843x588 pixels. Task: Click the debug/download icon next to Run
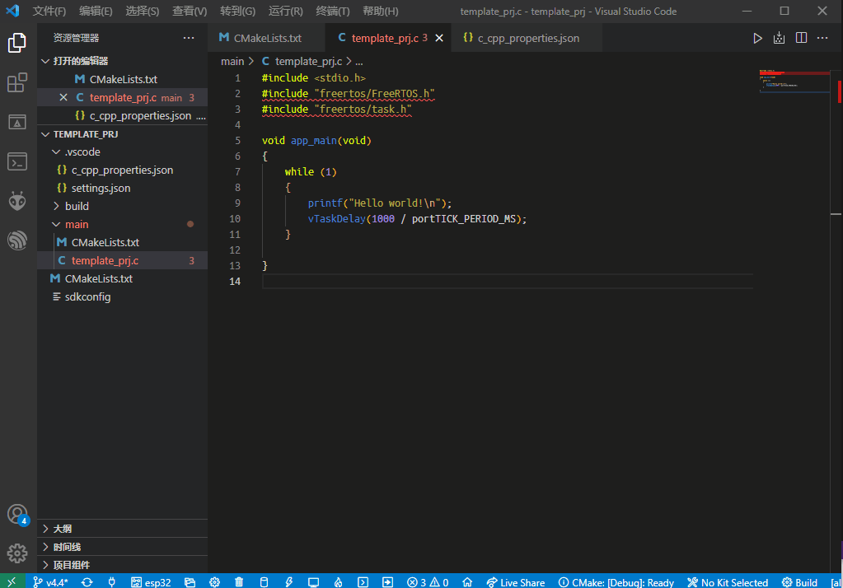pyautogui.click(x=779, y=38)
